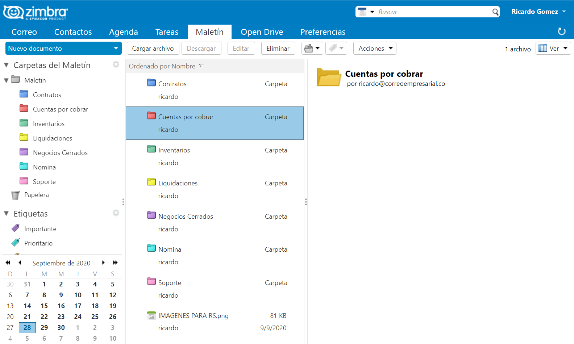
Task: Select IMAGENES PARA RS.png file in list
Action: click(193, 316)
